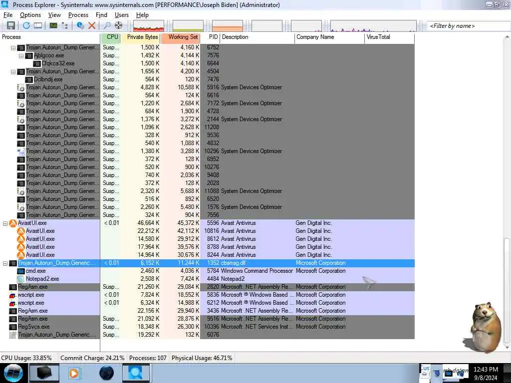This screenshot has width=511, height=383.
Task: Open the Properties toolbar icon
Action: pos(80,25)
